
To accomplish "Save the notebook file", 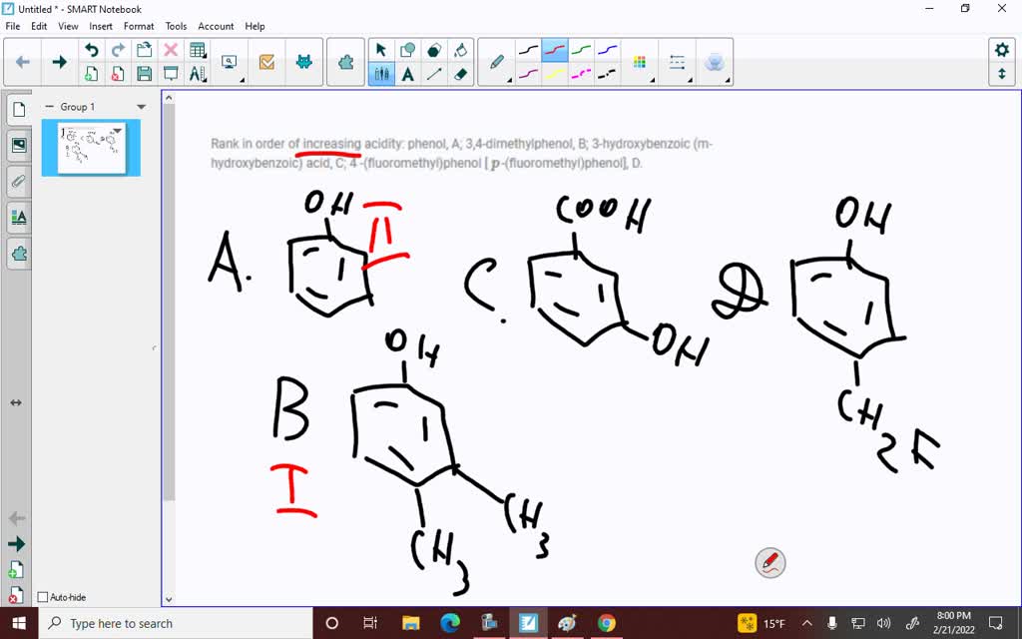I will tap(145, 74).
